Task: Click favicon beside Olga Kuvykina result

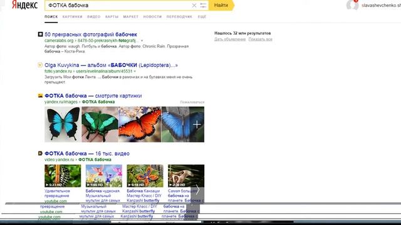Action: tap(40, 65)
